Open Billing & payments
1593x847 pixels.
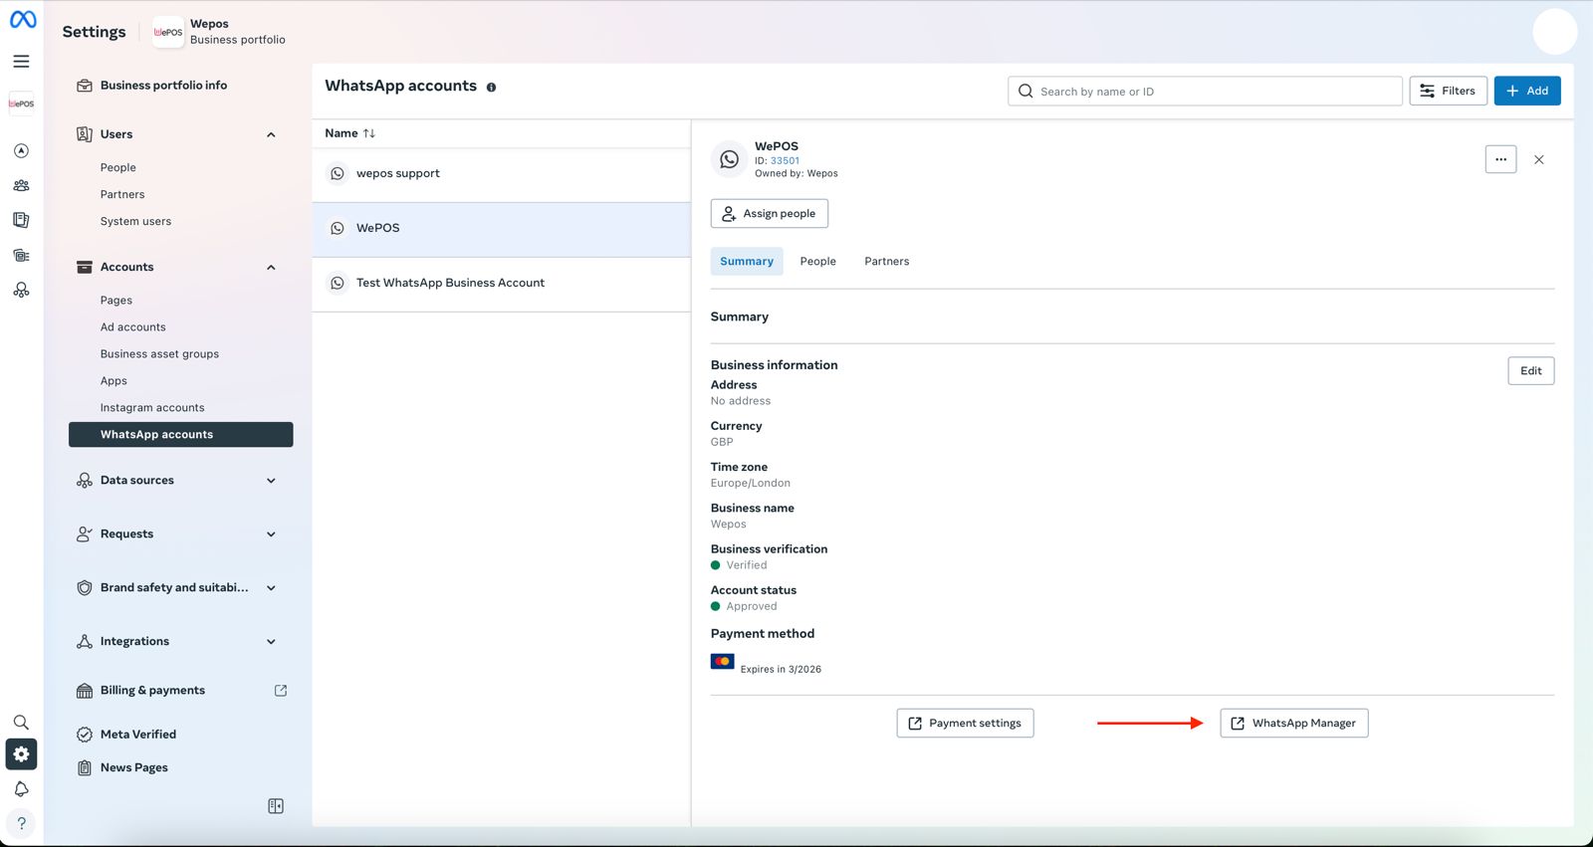coord(152,691)
